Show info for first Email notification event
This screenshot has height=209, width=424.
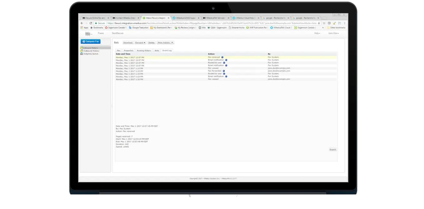(226, 60)
